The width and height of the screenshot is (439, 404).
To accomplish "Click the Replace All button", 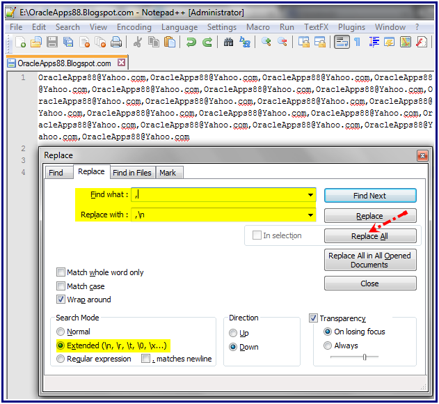I will click(370, 236).
